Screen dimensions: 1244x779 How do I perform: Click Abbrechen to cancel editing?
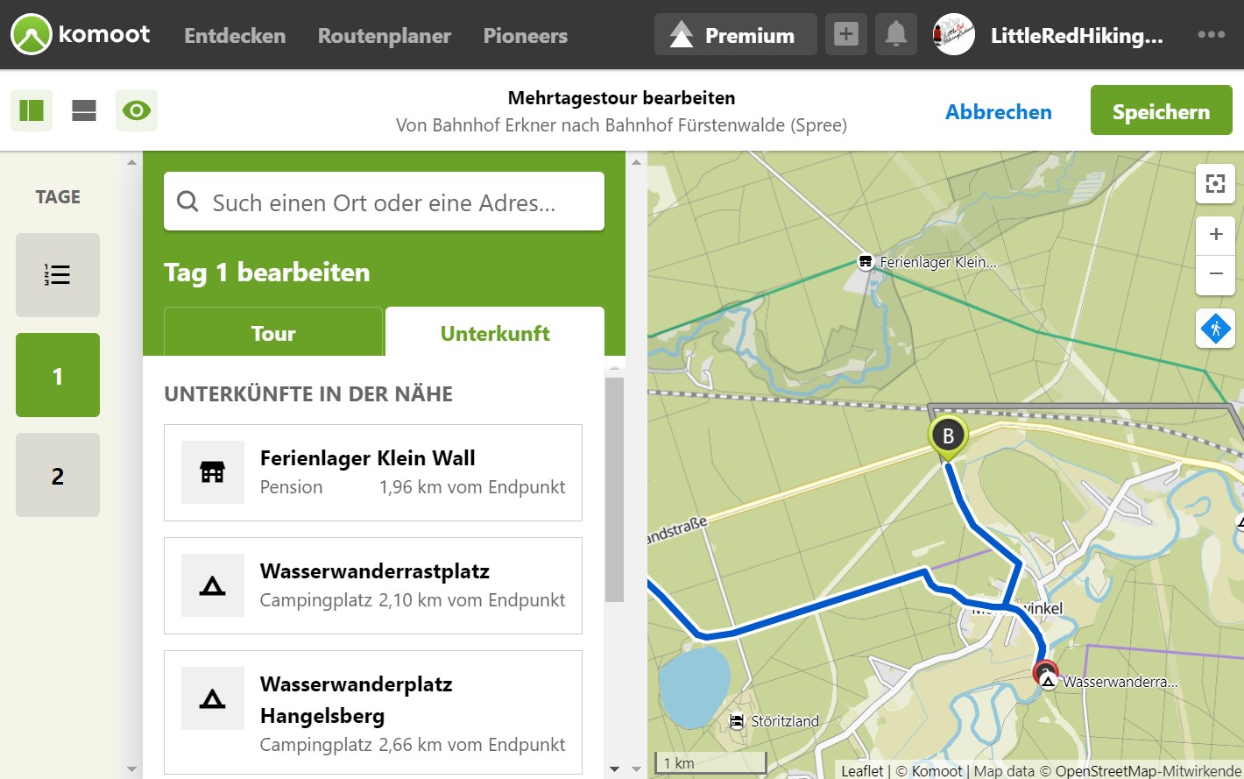click(999, 112)
